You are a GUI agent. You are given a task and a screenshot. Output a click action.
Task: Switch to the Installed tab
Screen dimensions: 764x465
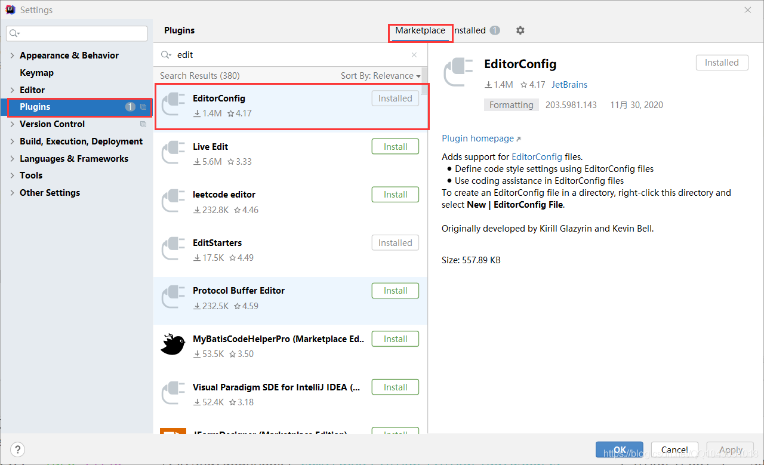[x=470, y=30]
